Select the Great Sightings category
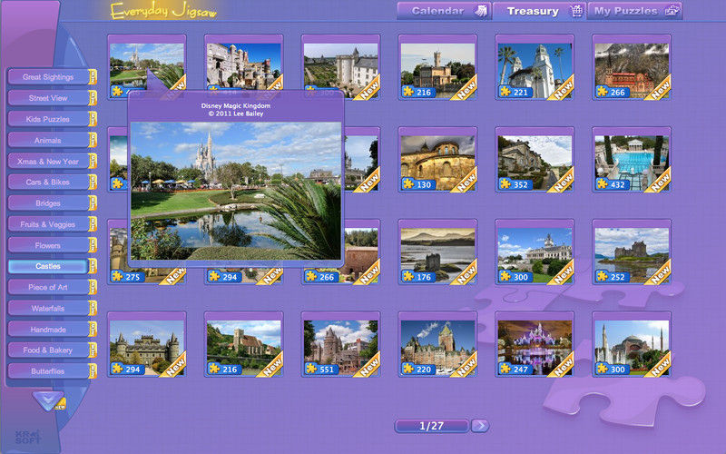Image resolution: width=726 pixels, height=454 pixels. point(48,77)
